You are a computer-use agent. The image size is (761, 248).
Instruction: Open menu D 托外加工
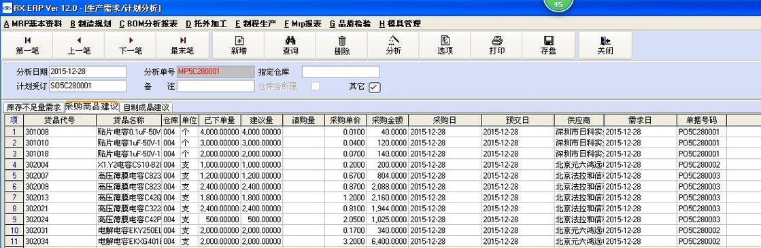pos(207,23)
